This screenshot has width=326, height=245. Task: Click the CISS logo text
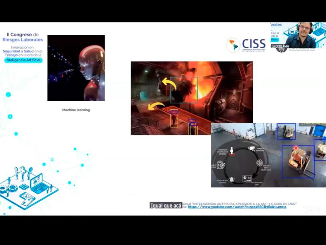[x=254, y=43]
